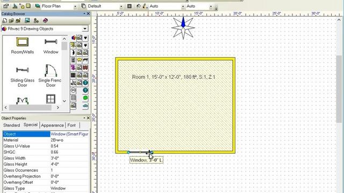The height and width of the screenshot is (193, 344).
Task: Open the Default page dropdown
Action: 121,6
